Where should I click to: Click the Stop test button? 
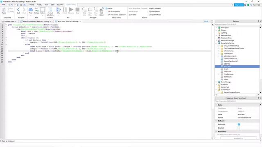click(77, 10)
